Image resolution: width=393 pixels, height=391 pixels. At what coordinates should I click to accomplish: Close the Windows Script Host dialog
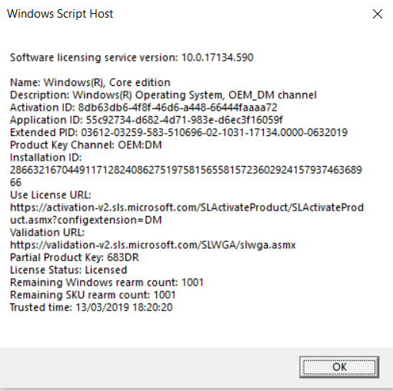coord(378,14)
